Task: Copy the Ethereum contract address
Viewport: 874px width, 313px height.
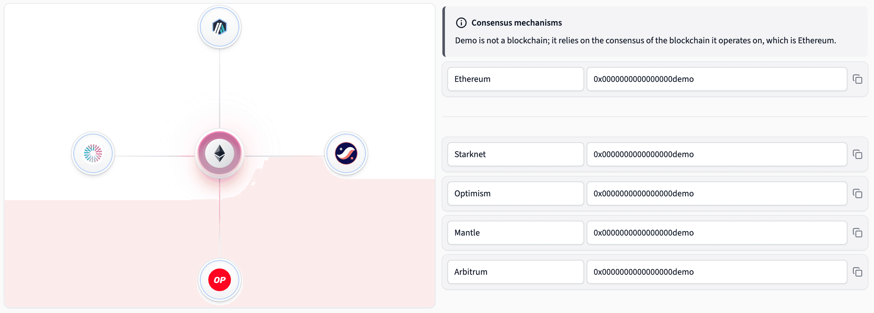Action: tap(857, 79)
